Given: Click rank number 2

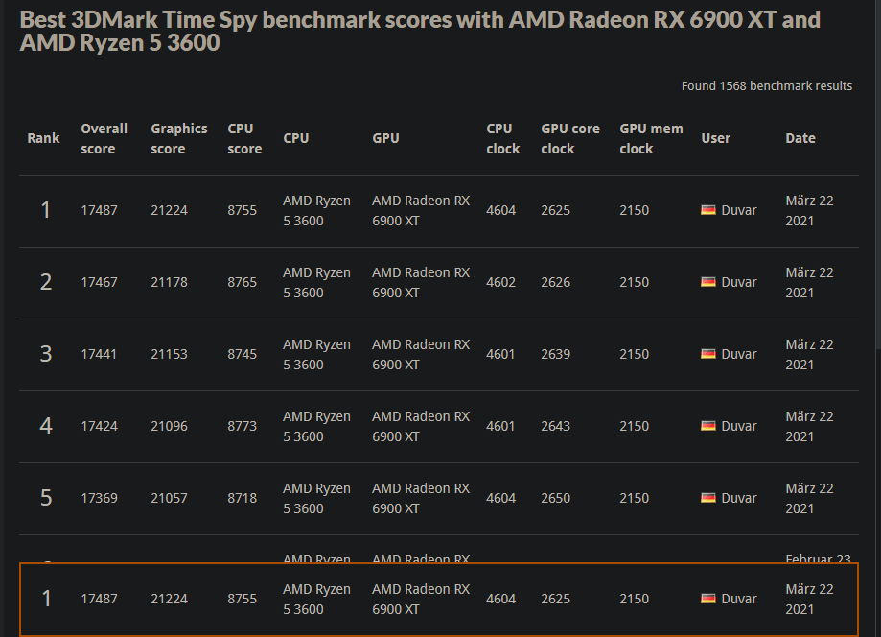Looking at the screenshot, I should [x=46, y=282].
